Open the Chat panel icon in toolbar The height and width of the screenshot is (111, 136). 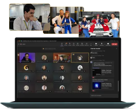[x=62, y=44]
